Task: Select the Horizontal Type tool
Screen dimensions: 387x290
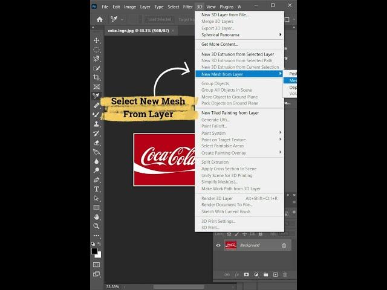Action: [96, 189]
